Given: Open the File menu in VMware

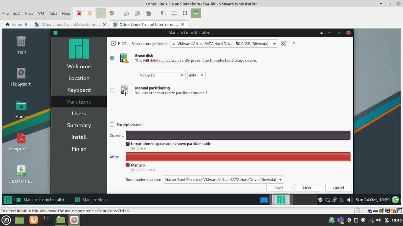Looking at the screenshot, I should click(x=5, y=13).
